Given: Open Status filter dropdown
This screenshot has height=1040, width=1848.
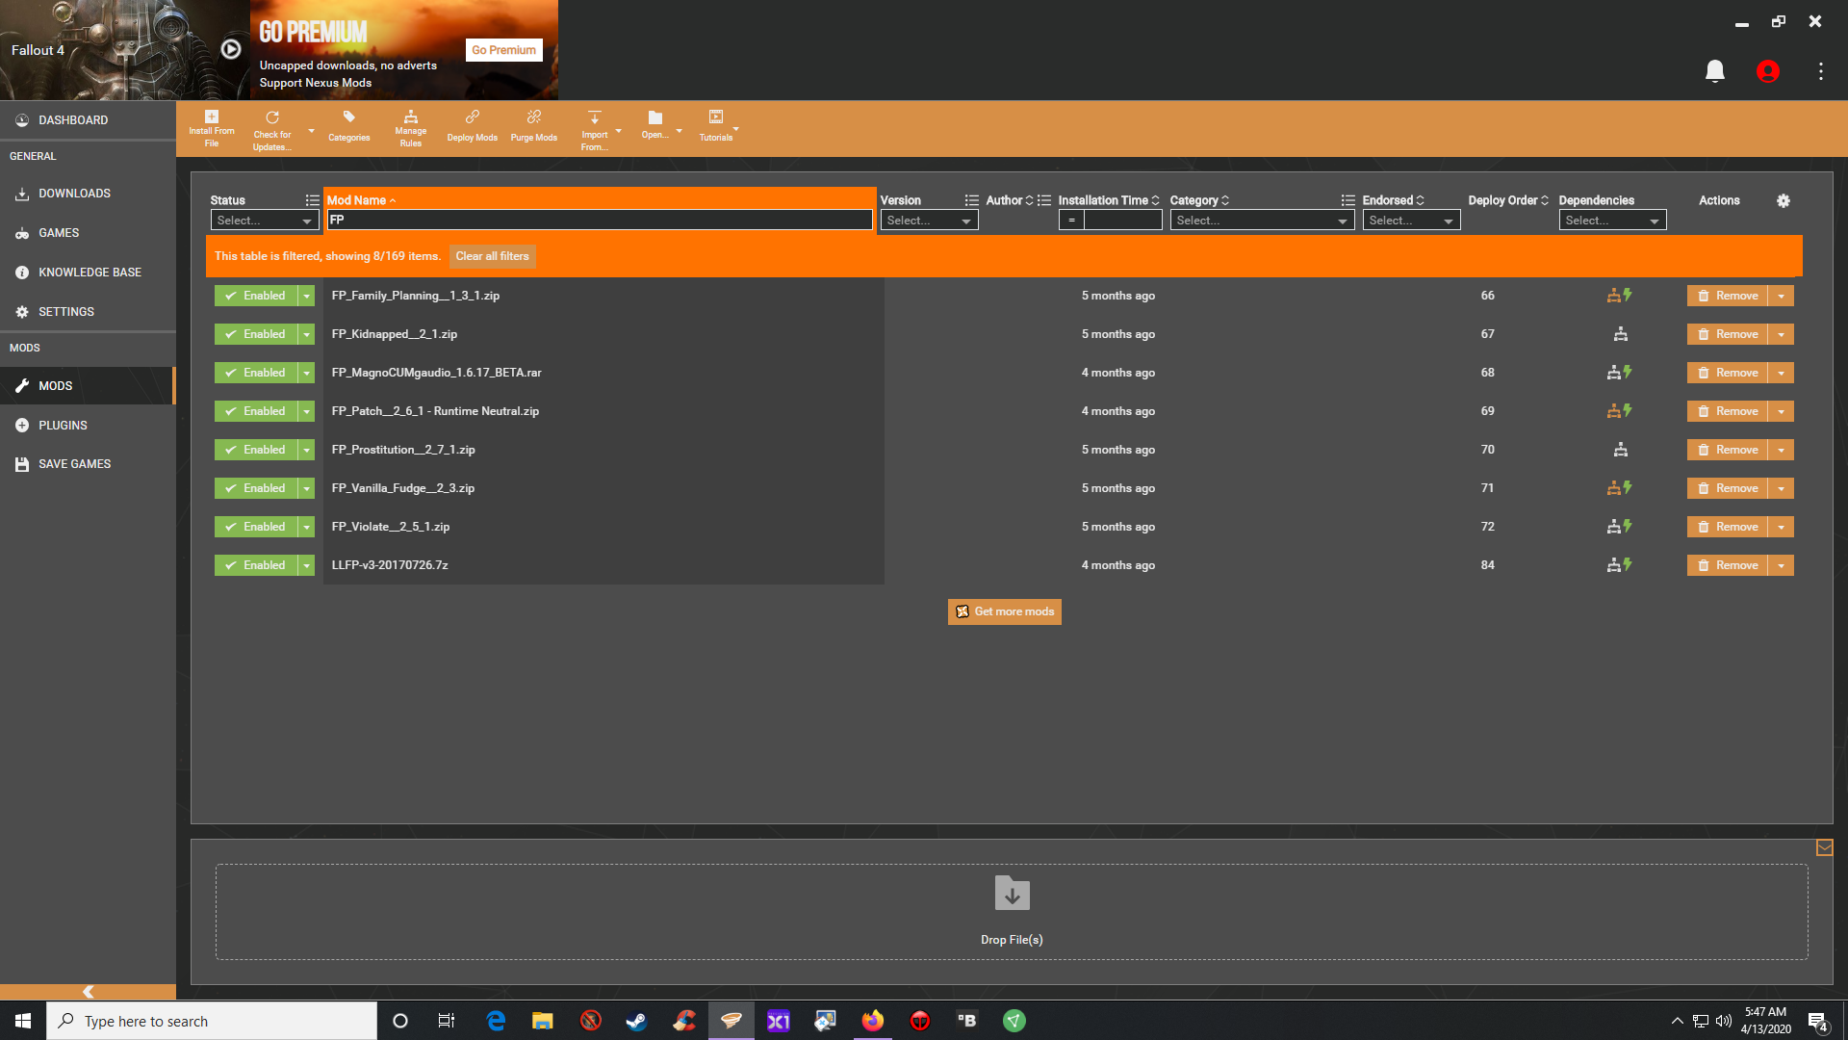Looking at the screenshot, I should (x=265, y=221).
